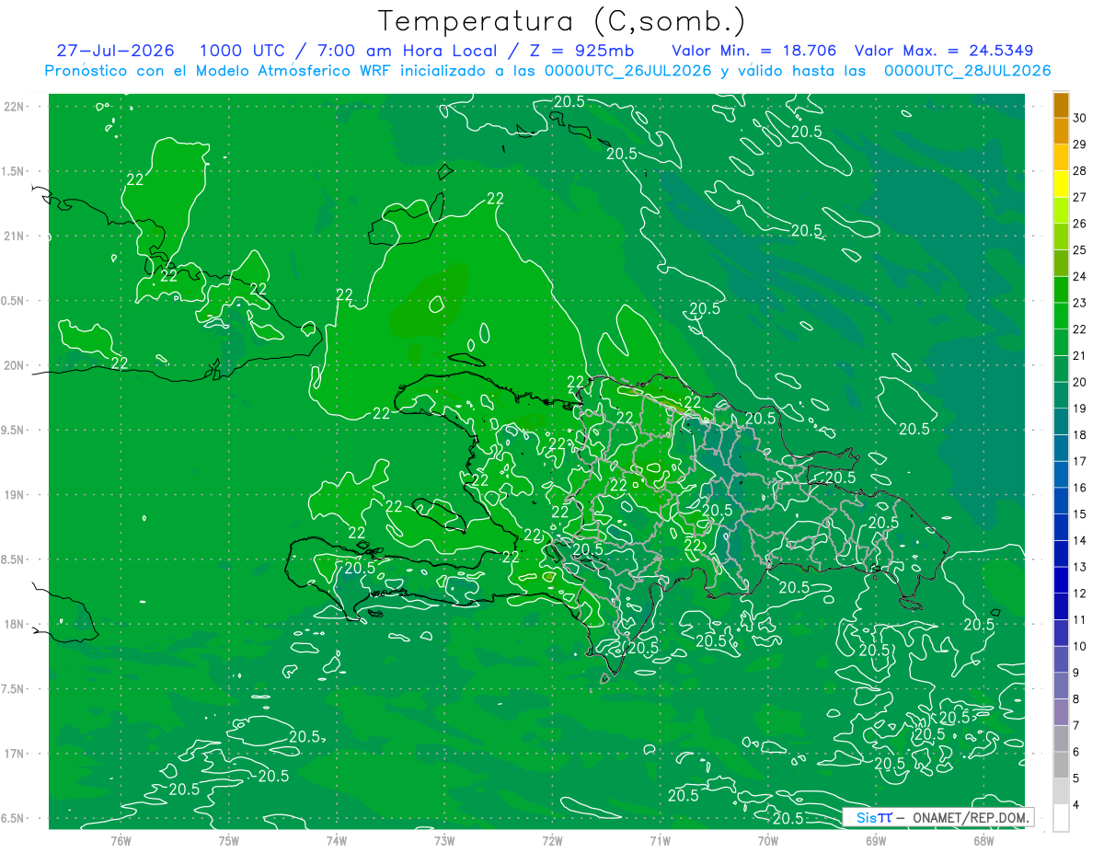1104x853 pixels.
Task: Click the '16' label on the color scale
Action: pyautogui.click(x=1080, y=488)
